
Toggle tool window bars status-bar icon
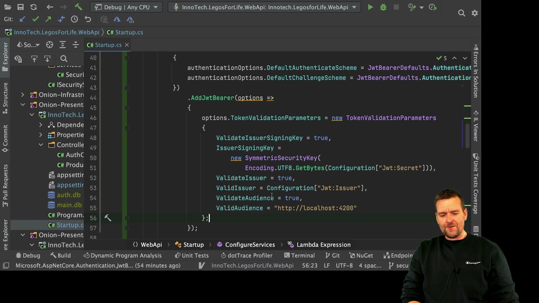coord(6,266)
